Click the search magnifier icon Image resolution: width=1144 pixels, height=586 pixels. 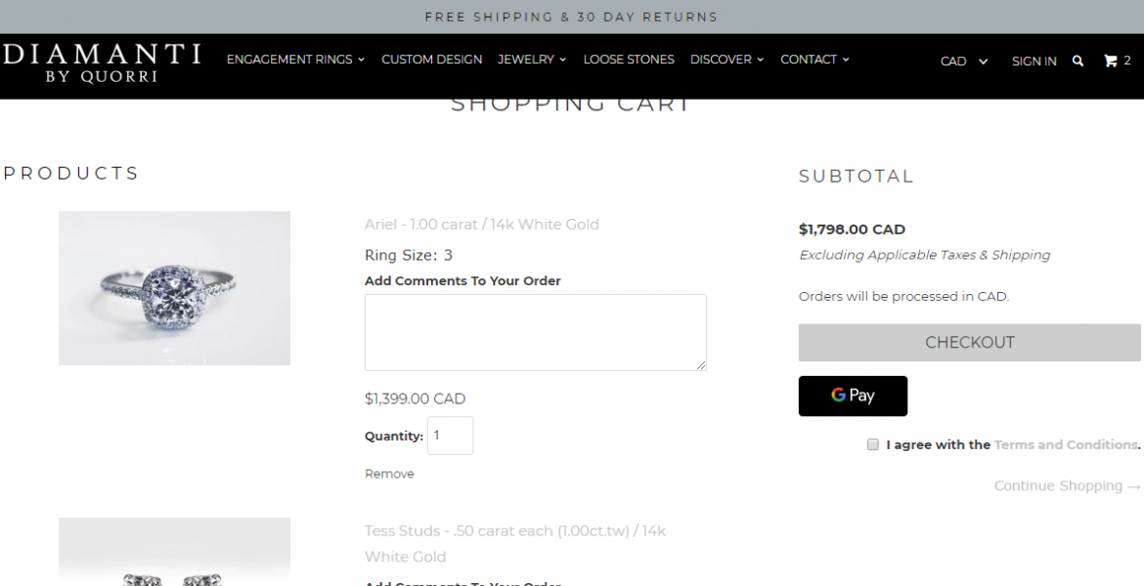point(1078,61)
